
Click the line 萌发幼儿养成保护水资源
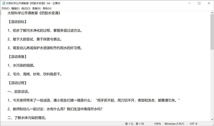point(45,48)
